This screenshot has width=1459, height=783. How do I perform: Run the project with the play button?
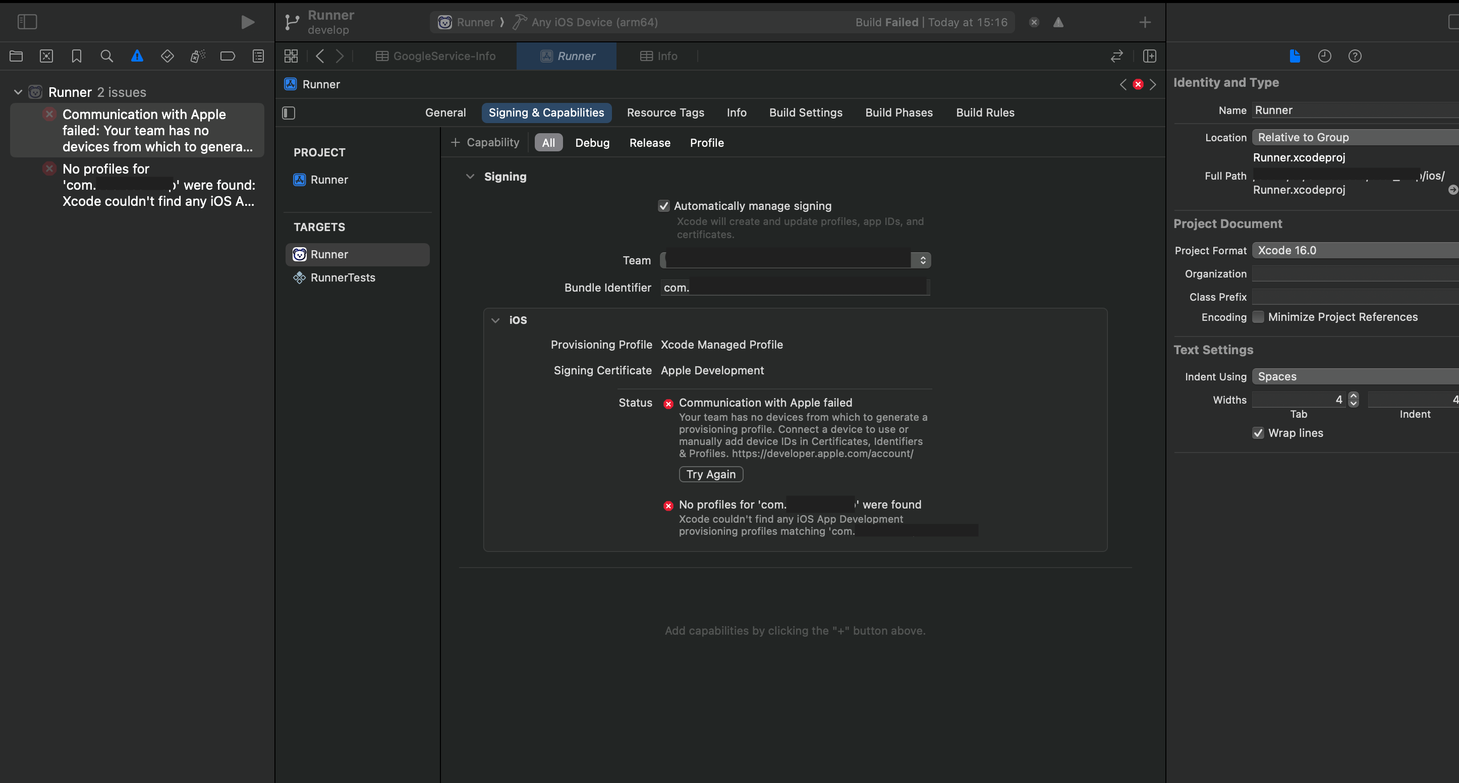tap(248, 22)
